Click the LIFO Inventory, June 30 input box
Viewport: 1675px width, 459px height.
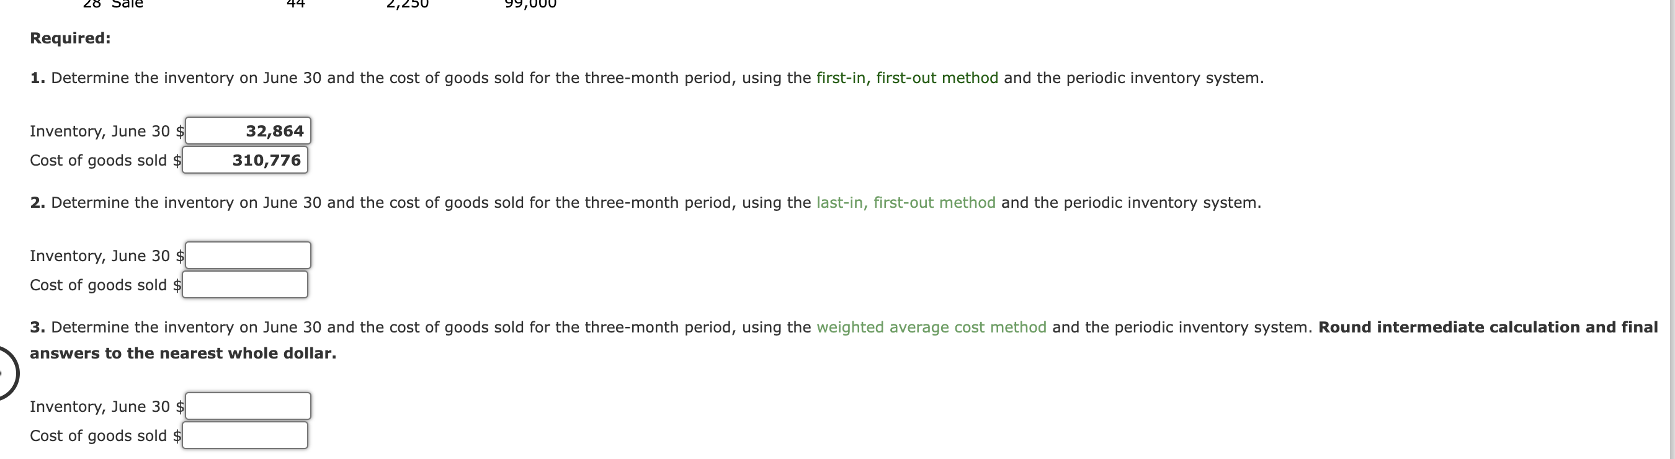pos(248,255)
